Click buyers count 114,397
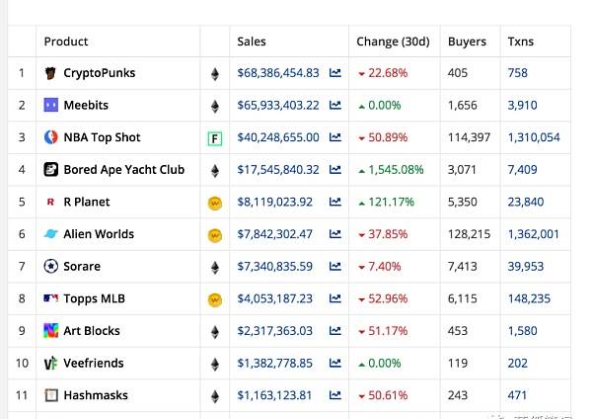Image resolution: width=592 pixels, height=419 pixels. click(x=469, y=137)
